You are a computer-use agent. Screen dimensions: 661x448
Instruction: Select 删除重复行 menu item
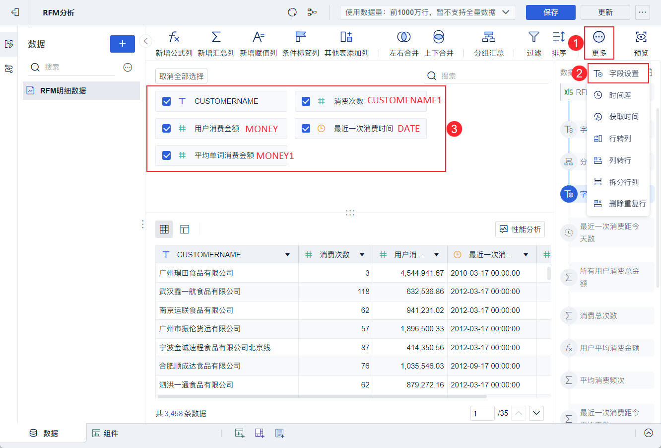(x=618, y=204)
